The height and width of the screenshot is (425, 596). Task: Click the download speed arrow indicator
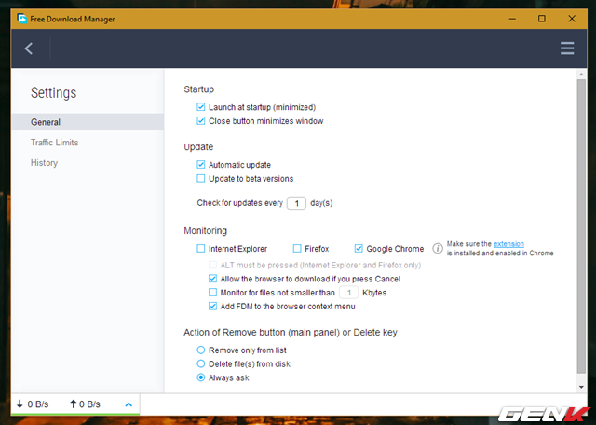(20, 404)
